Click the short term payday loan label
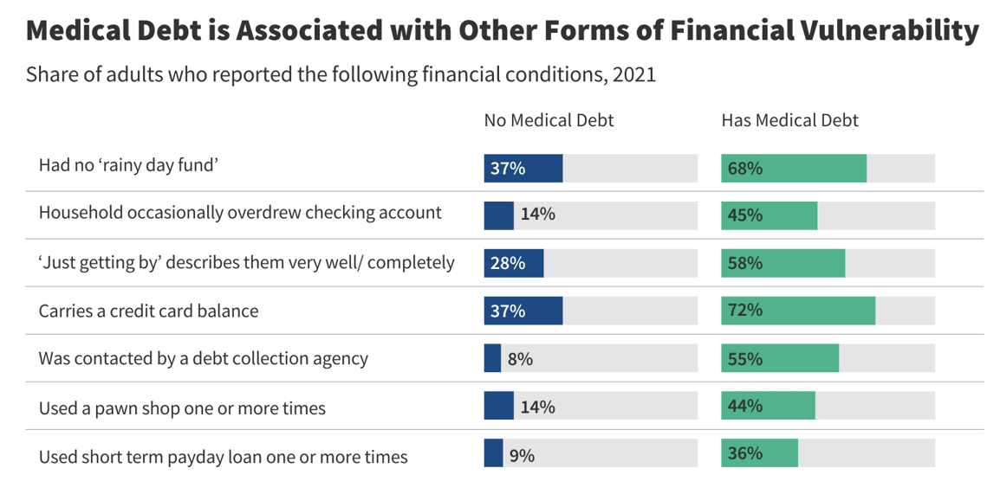 (x=223, y=456)
